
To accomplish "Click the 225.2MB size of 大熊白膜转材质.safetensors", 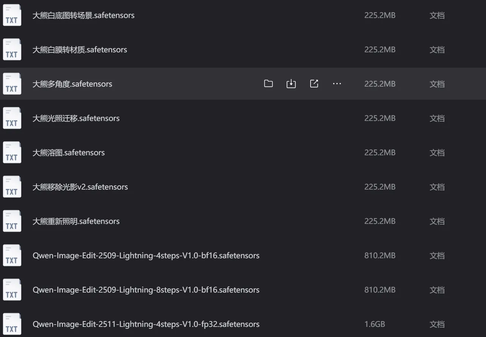I will point(380,50).
